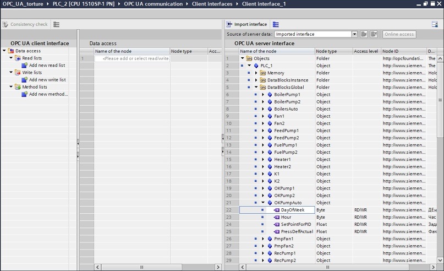Select Add new method list entry
The image size is (444, 271).
48,94
